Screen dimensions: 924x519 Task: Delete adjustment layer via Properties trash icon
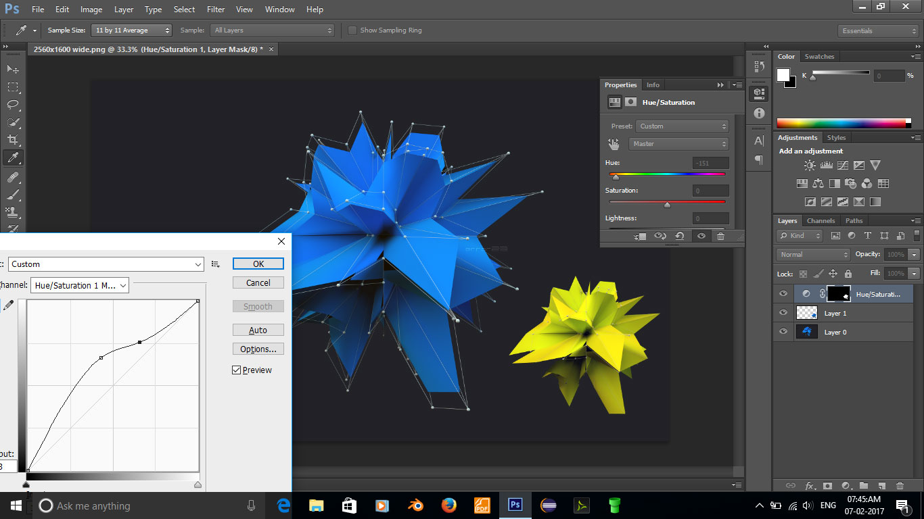tap(720, 236)
